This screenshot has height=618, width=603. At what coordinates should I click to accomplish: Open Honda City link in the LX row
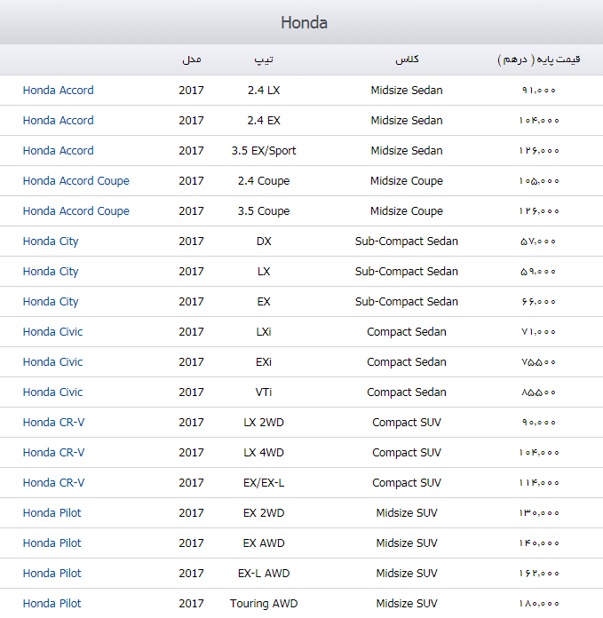click(51, 272)
